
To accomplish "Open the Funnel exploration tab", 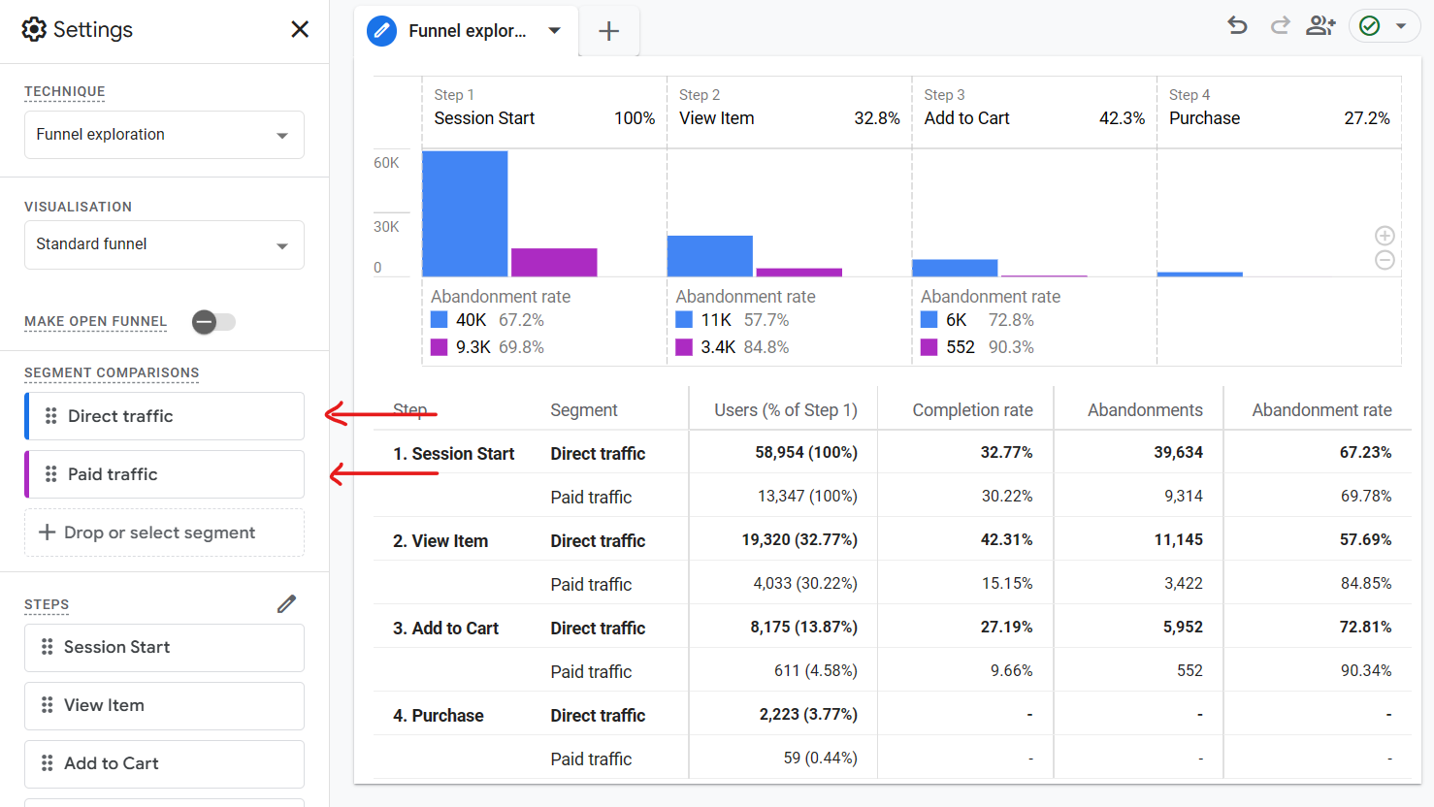I will pos(467,31).
